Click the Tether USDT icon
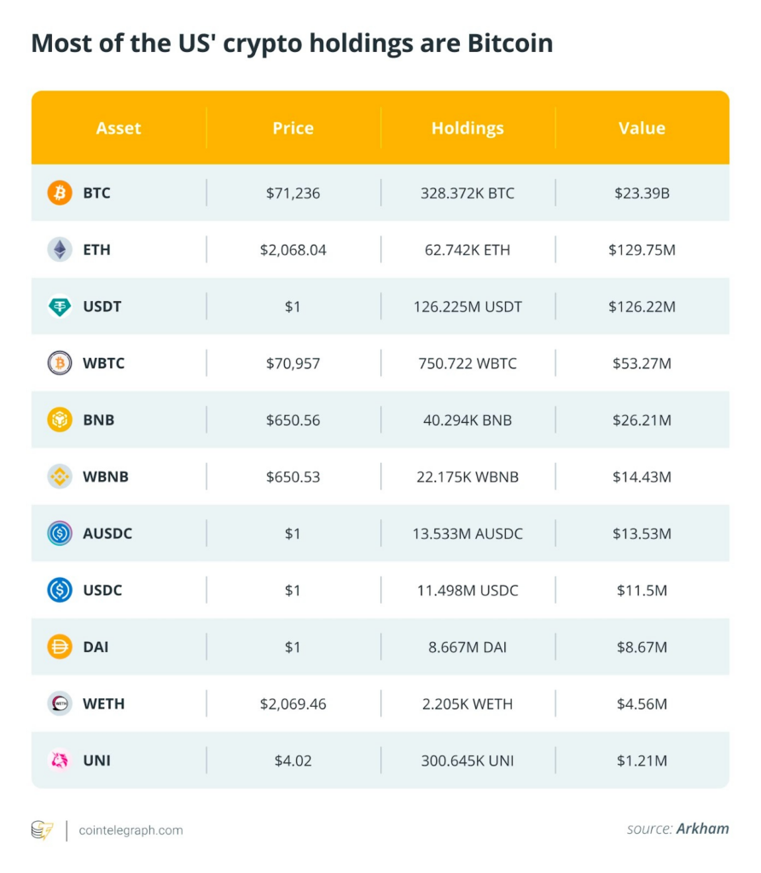This screenshot has height=873, width=761. coord(60,306)
